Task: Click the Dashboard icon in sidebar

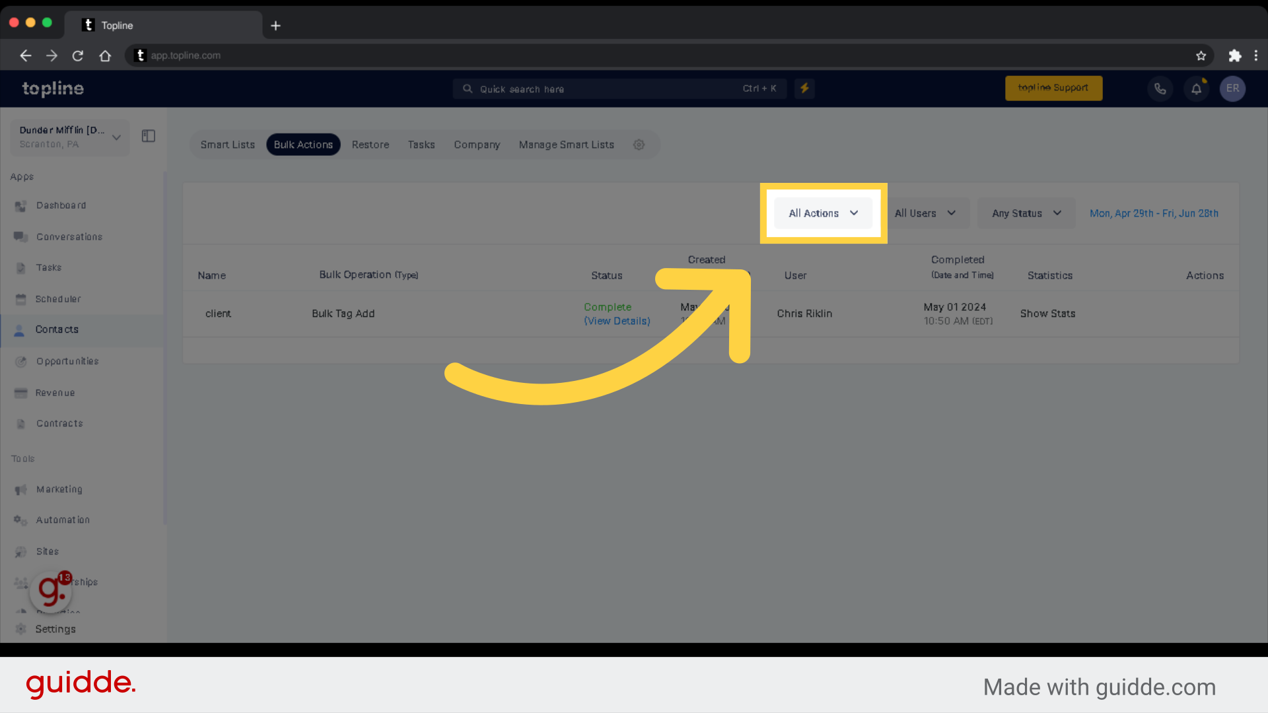Action: pos(19,205)
